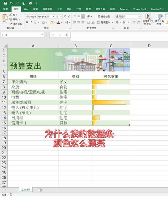Screen dimensions: 168x197
Task: Open the File (檔案) tab
Action: click(x=5, y=9)
